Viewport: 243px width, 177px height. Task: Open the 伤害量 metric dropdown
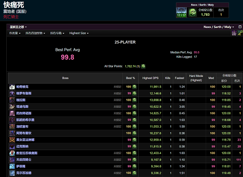tap(15, 33)
